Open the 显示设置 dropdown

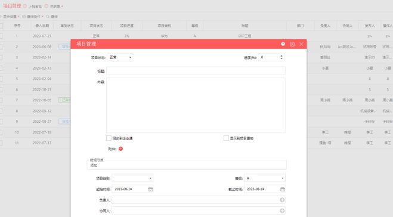tap(10, 17)
